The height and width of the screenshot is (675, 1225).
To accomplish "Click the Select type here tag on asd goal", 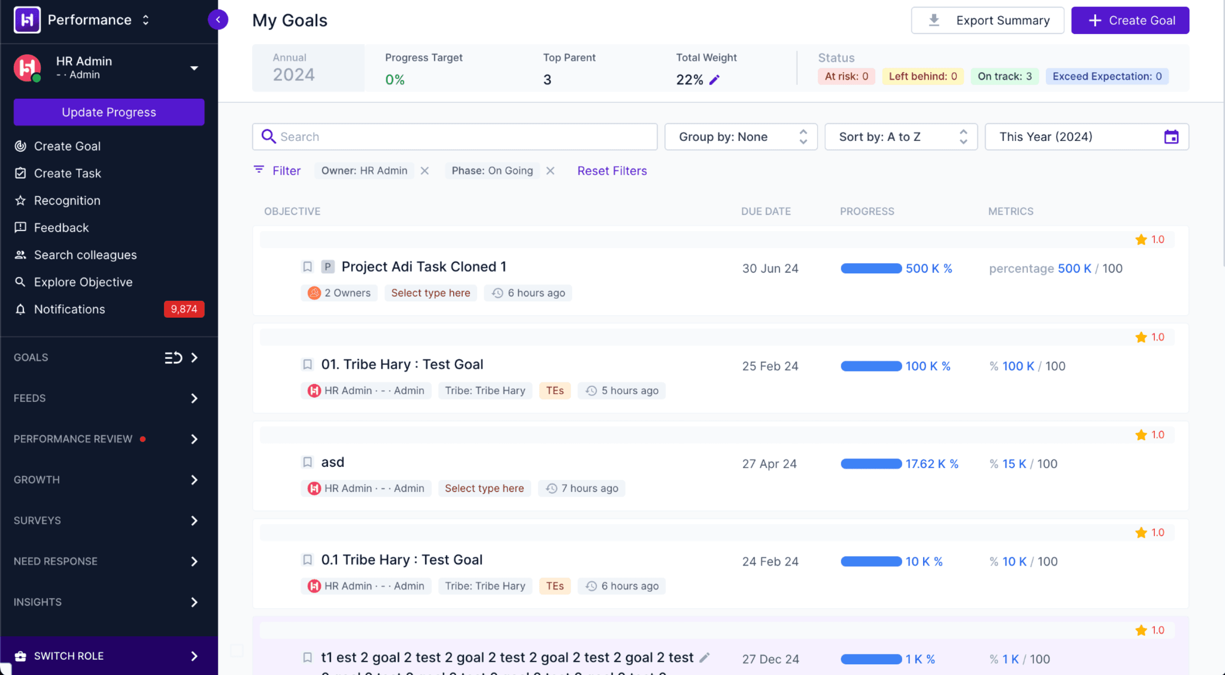I will tap(484, 488).
